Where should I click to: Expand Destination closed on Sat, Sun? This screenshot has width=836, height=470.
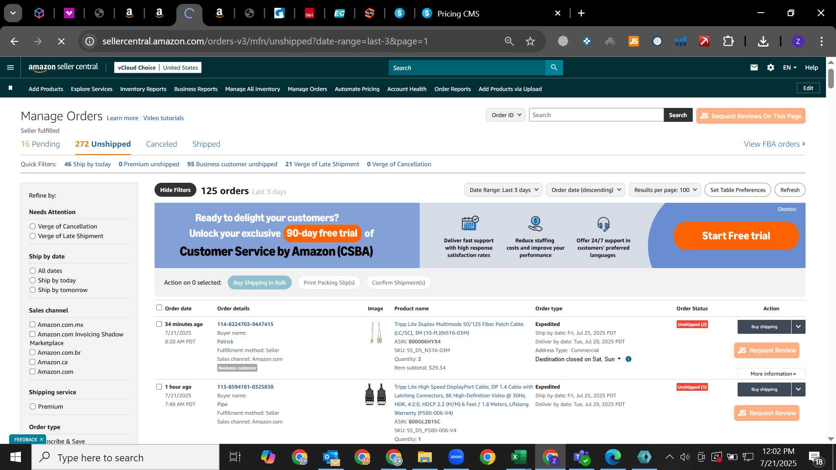pos(578,359)
